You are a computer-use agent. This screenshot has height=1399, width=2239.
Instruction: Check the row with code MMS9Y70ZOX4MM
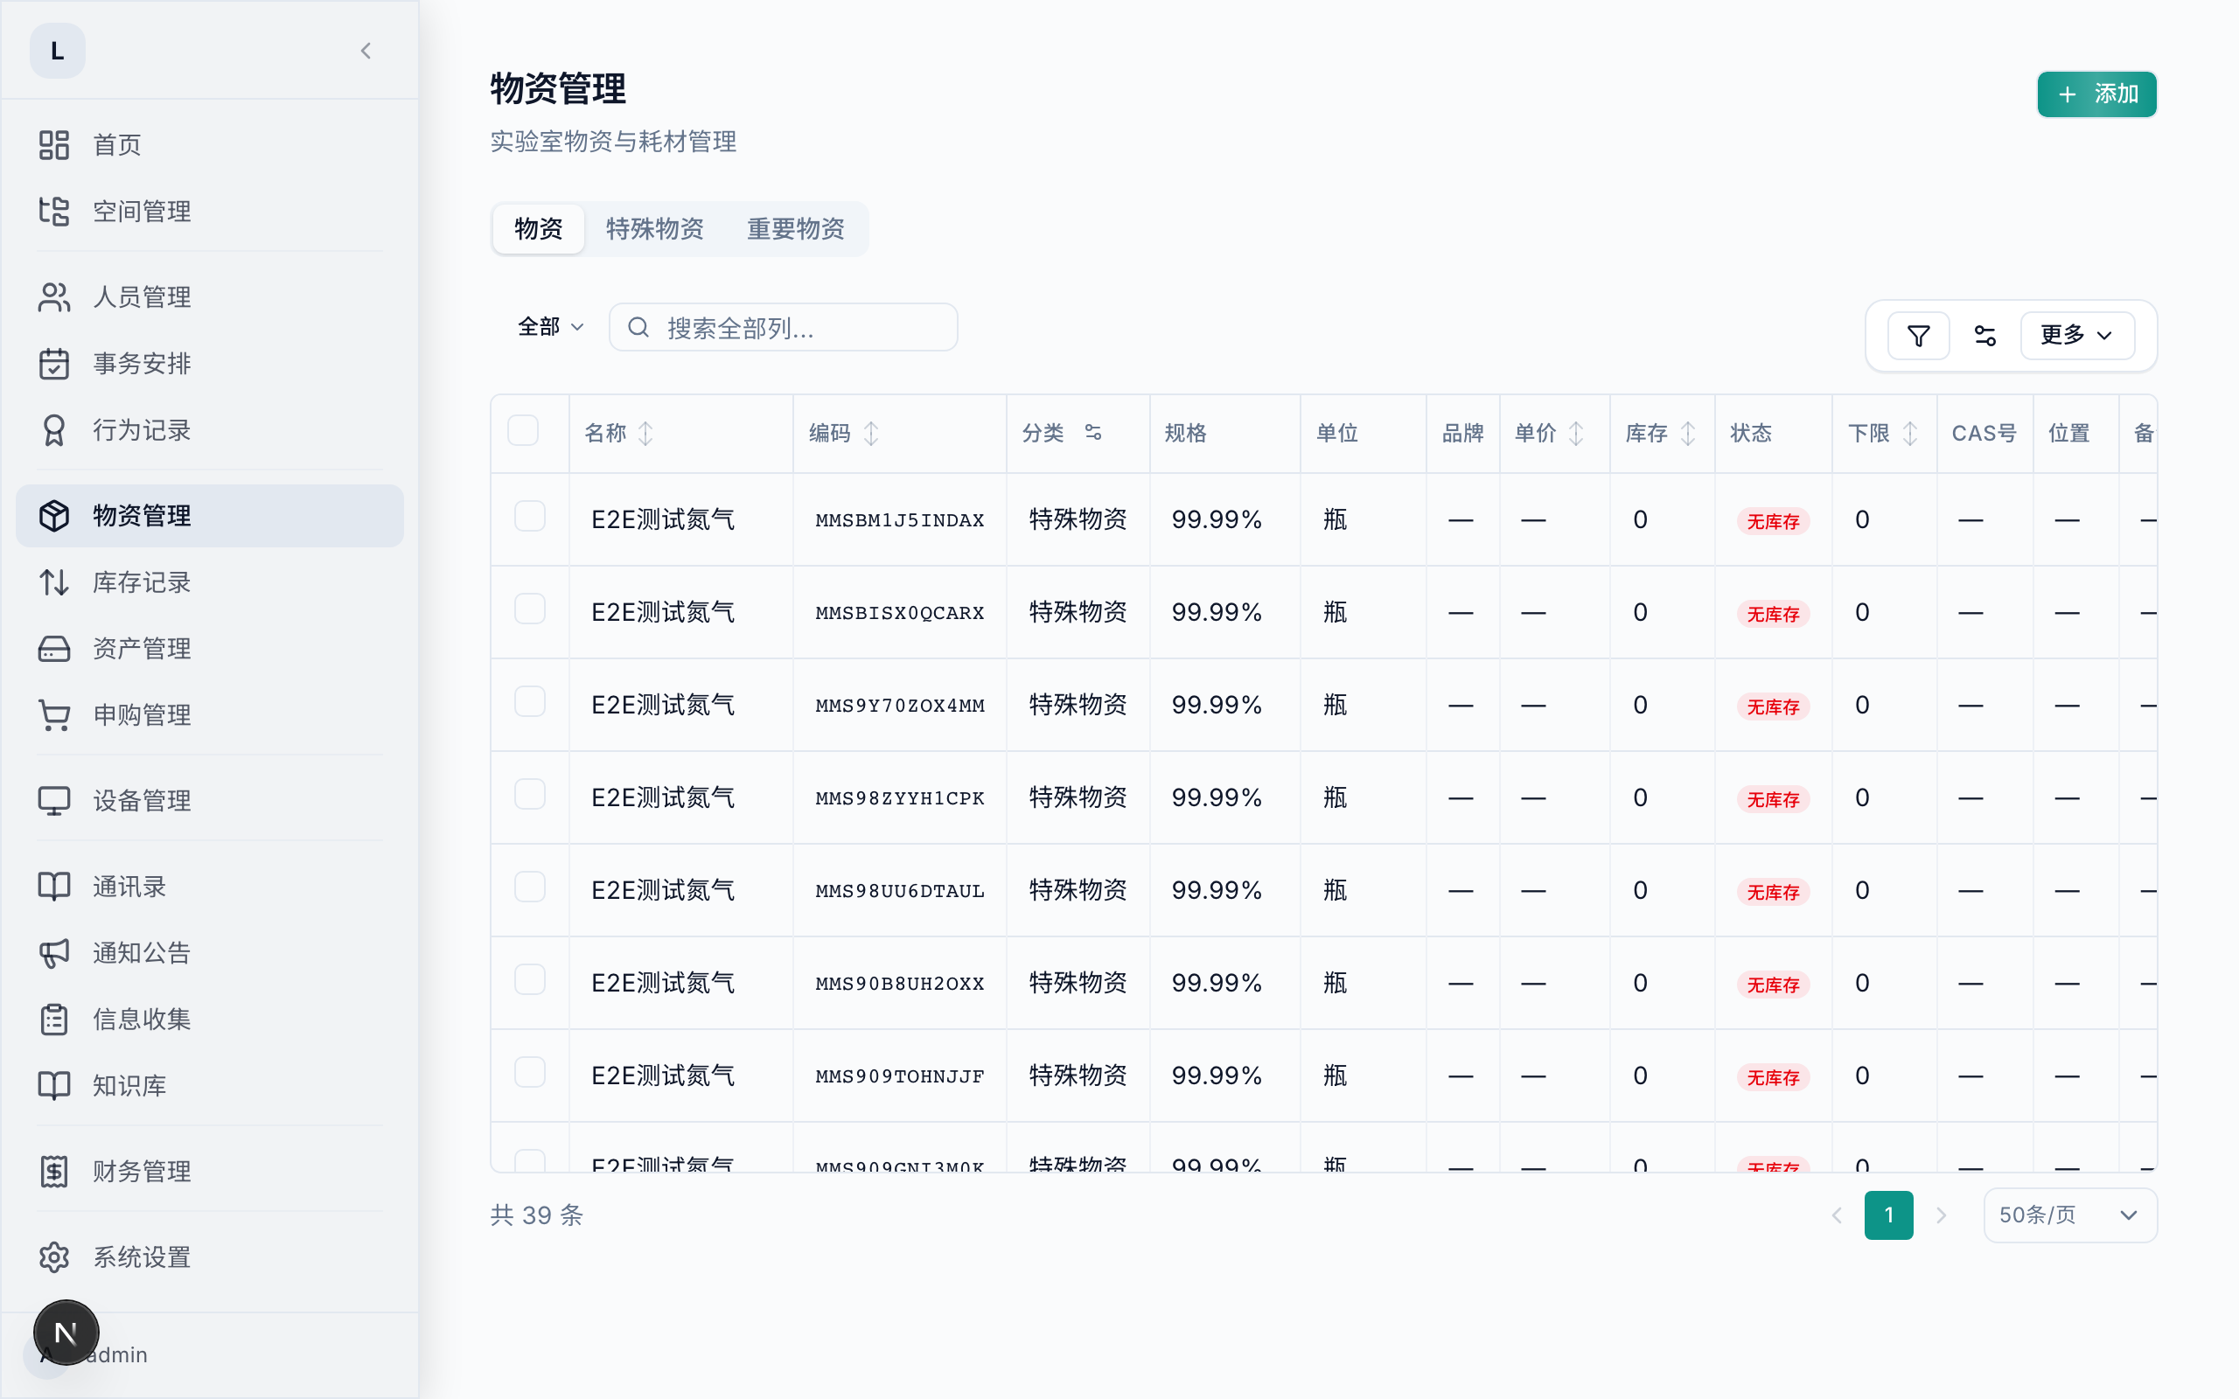[x=530, y=701]
